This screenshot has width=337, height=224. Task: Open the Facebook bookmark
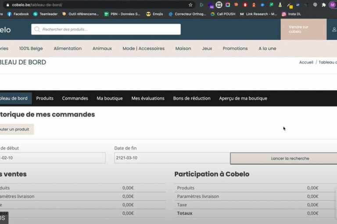[x=18, y=14]
